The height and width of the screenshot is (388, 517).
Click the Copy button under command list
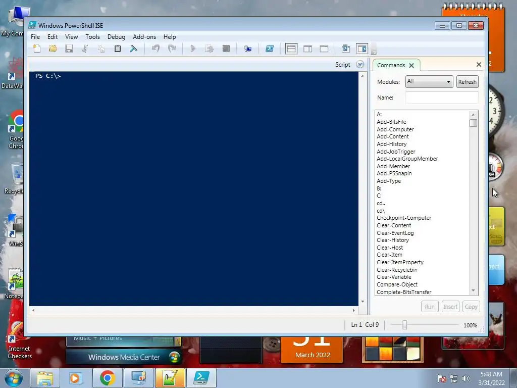[x=471, y=307]
